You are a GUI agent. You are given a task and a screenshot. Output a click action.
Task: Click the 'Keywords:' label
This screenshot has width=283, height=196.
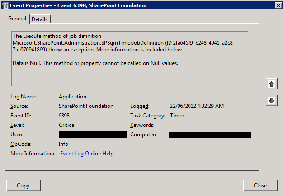click(142, 125)
